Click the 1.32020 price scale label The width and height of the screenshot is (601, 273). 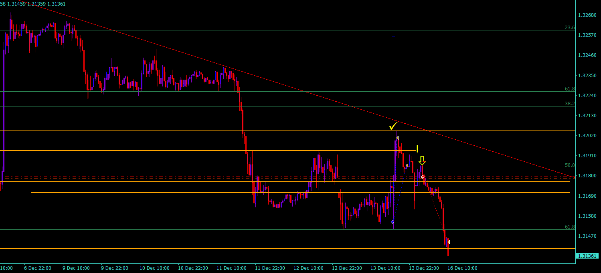click(x=587, y=136)
